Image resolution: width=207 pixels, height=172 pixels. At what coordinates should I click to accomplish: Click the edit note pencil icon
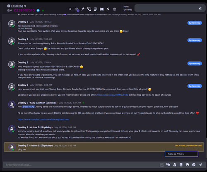click(200, 8)
